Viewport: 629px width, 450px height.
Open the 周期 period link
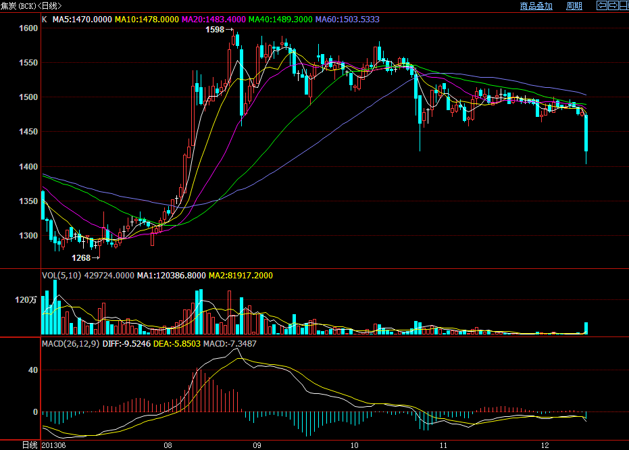pyautogui.click(x=574, y=6)
